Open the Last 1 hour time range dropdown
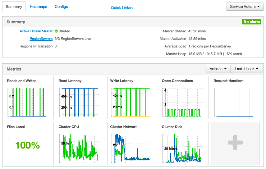The width and height of the screenshot is (266, 169). click(247, 69)
